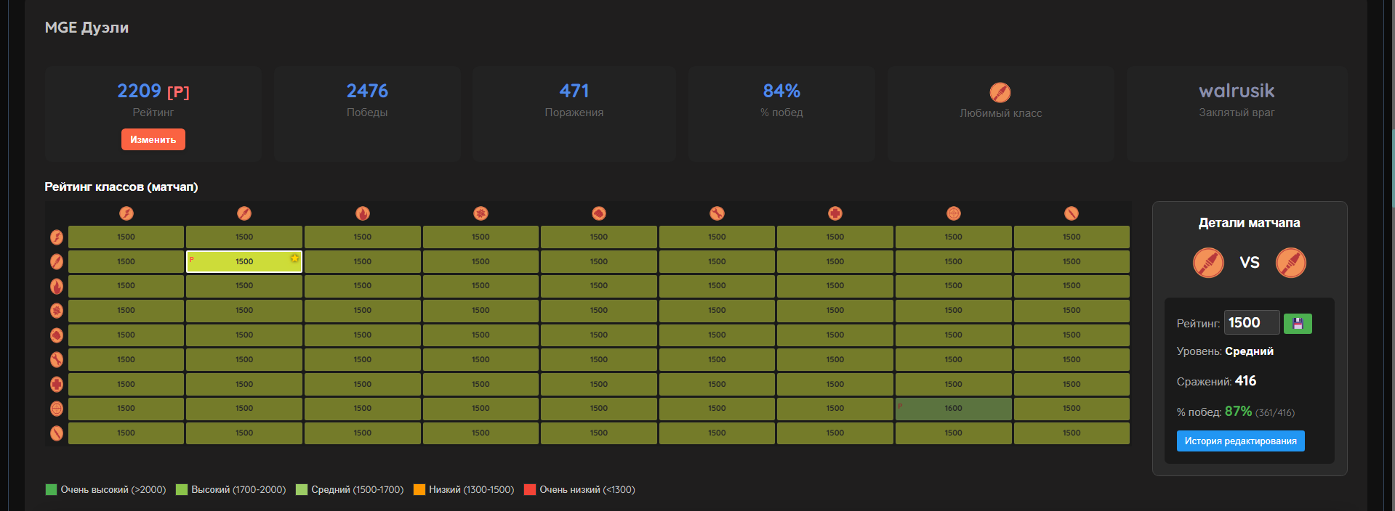This screenshot has width=1395, height=511.
Task: Focus the Рейтинг input field showing 1500
Action: (x=1251, y=323)
